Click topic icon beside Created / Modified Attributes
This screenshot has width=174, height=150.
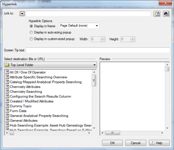(7, 101)
